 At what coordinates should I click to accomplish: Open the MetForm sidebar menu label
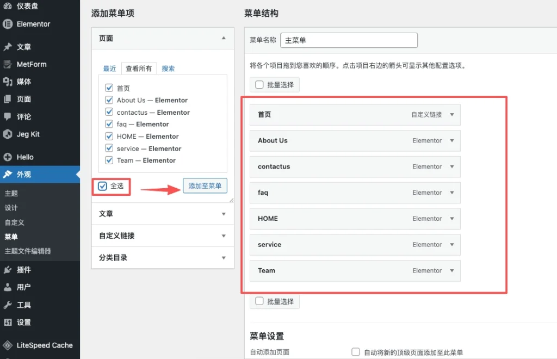(x=32, y=64)
